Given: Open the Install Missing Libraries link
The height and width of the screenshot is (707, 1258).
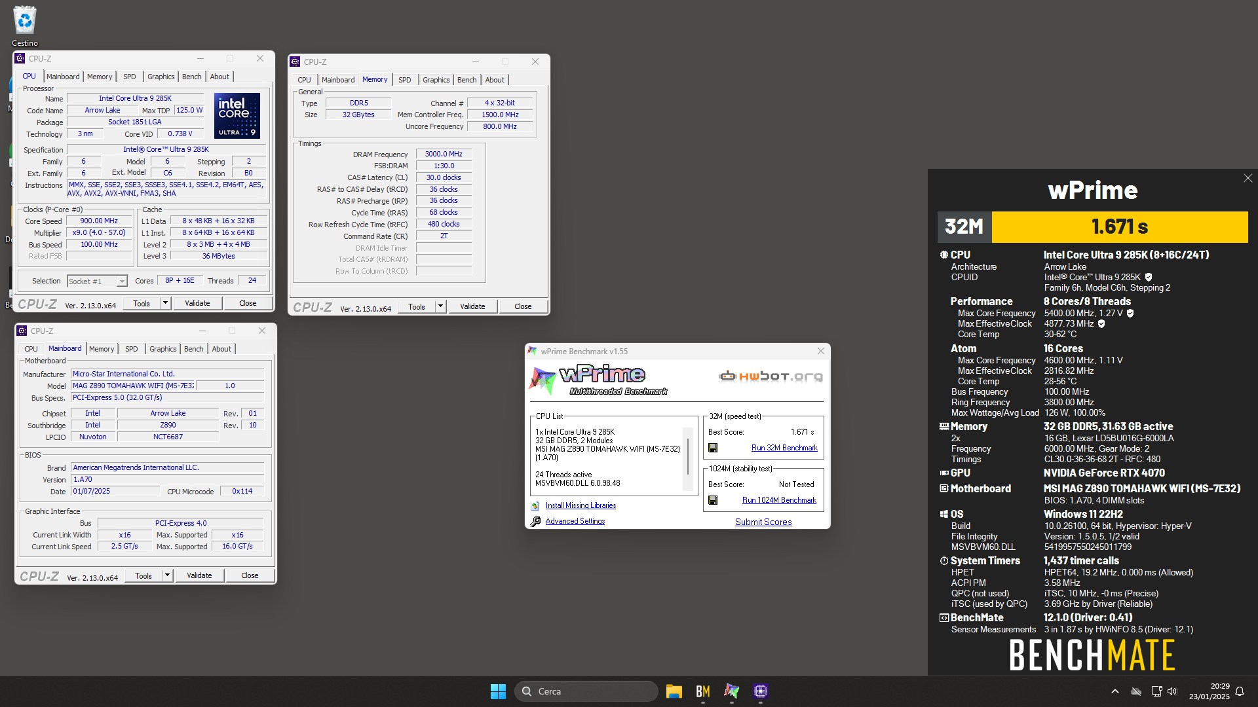Looking at the screenshot, I should [x=581, y=506].
